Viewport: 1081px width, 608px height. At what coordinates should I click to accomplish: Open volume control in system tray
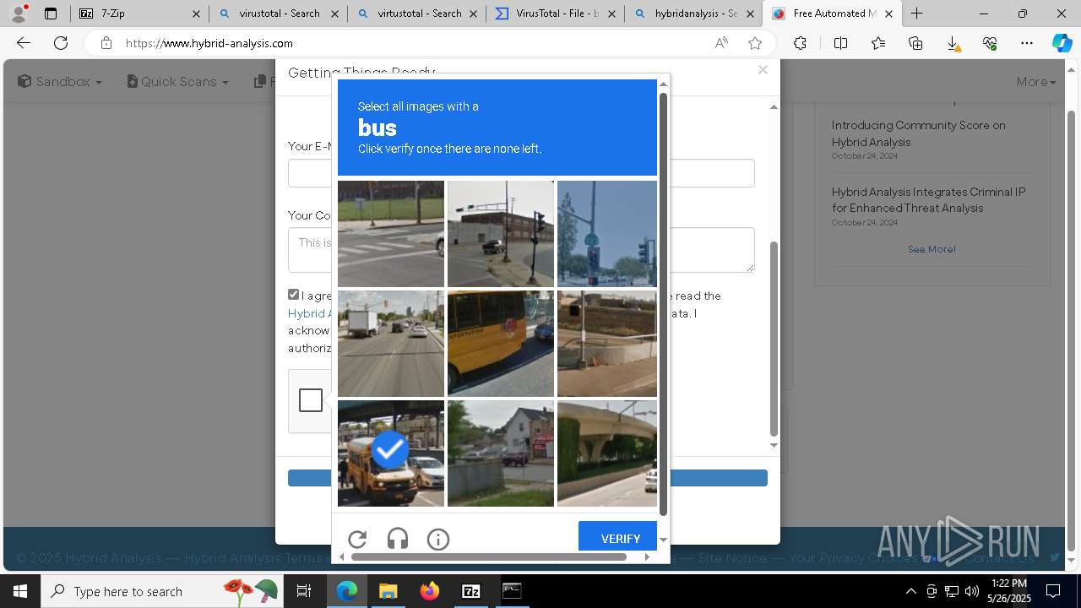971,591
